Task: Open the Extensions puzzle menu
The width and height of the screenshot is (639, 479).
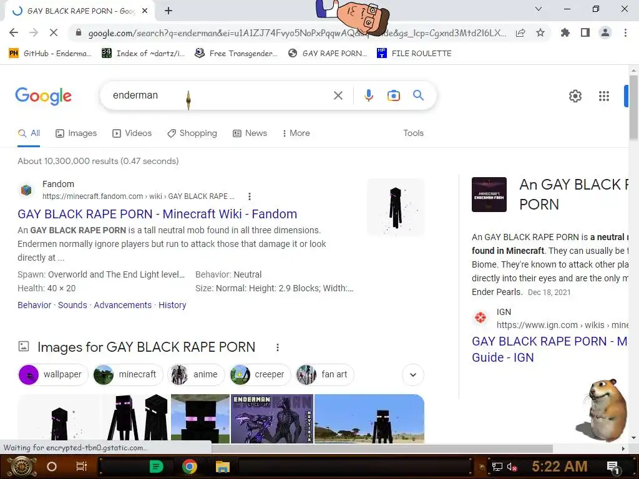Action: (x=565, y=32)
